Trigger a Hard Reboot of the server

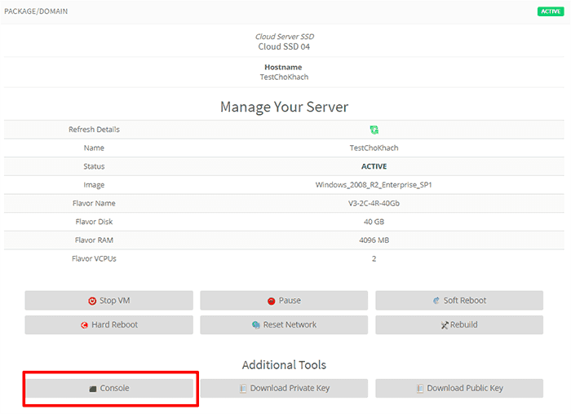click(x=108, y=324)
